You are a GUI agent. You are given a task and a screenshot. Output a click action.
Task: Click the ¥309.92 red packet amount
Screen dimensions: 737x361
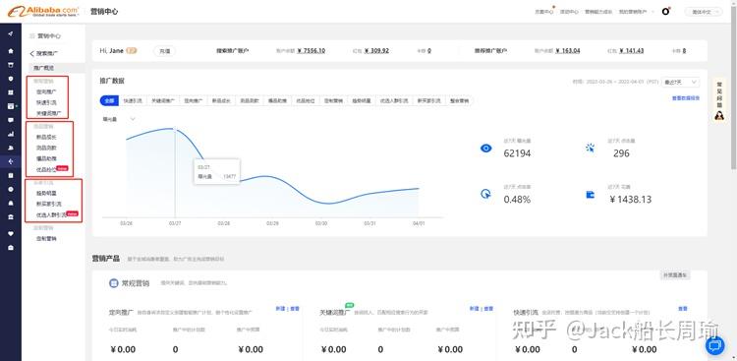coord(376,51)
